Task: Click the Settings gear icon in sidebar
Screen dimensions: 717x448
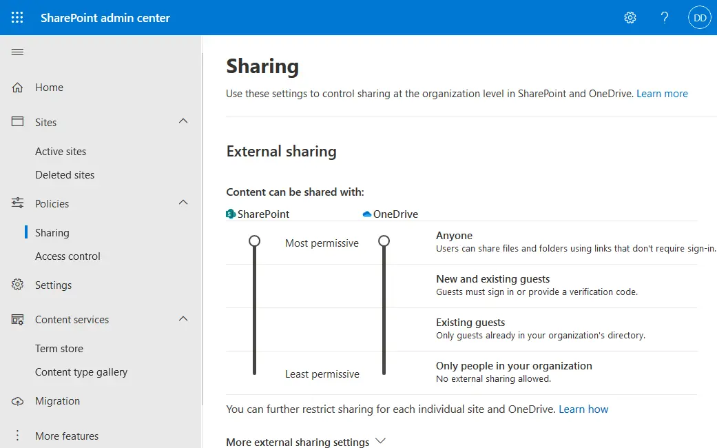Action: pos(17,284)
